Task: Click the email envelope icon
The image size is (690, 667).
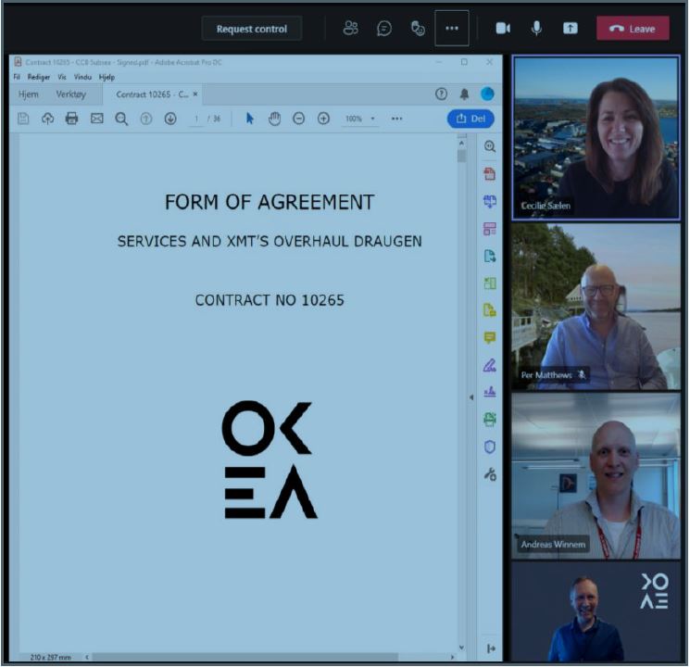Action: 97,119
